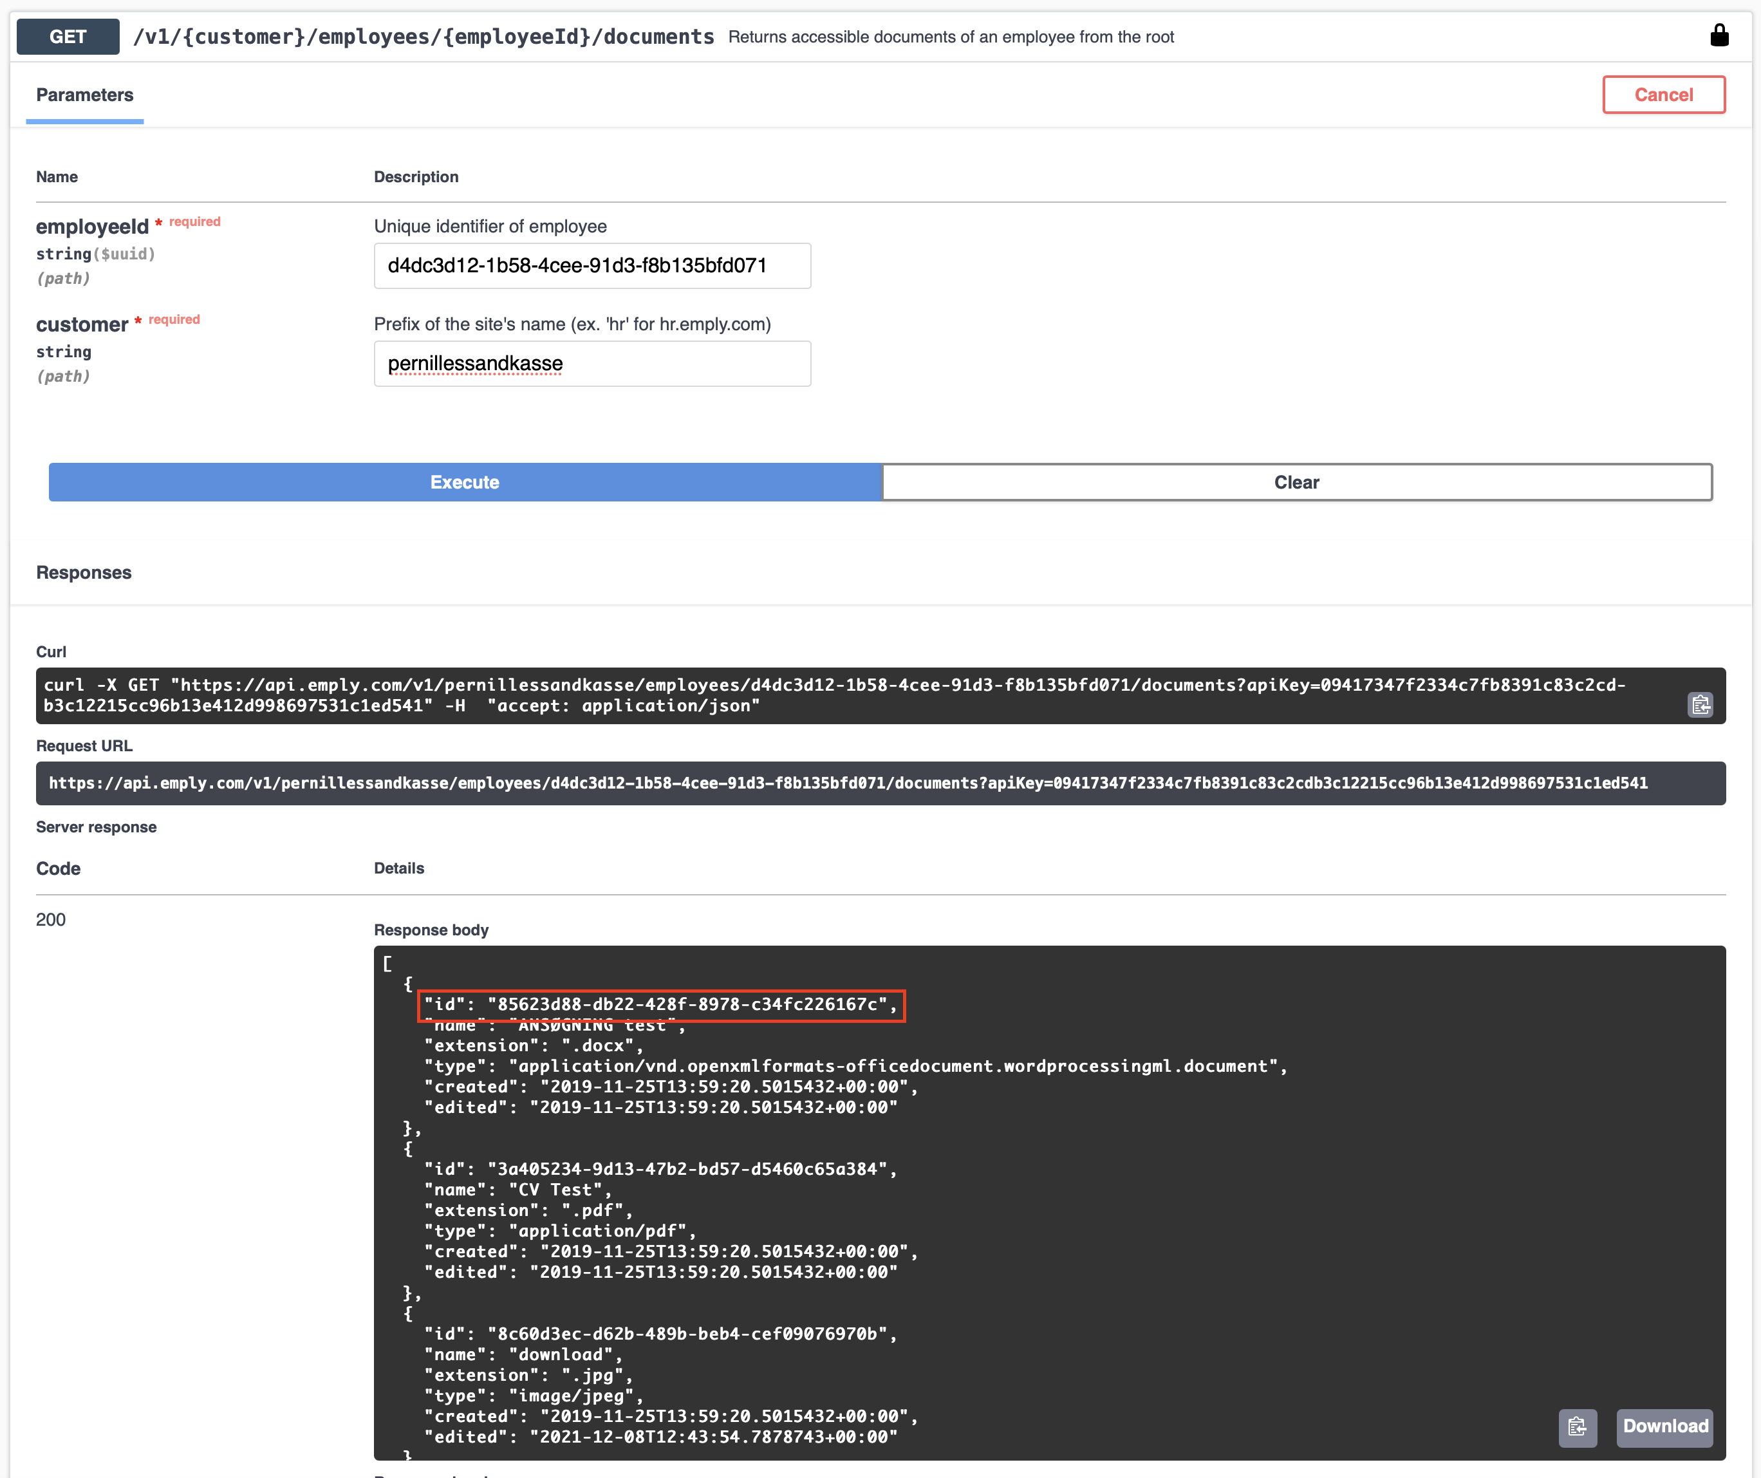Execute the API request
This screenshot has height=1478, width=1761.
[x=465, y=482]
